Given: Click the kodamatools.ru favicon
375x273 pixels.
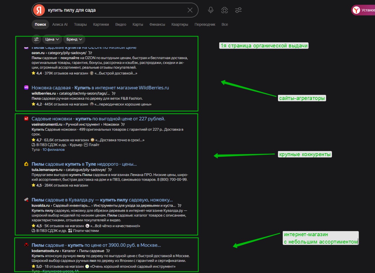Looking at the screenshot, I should [26, 245].
